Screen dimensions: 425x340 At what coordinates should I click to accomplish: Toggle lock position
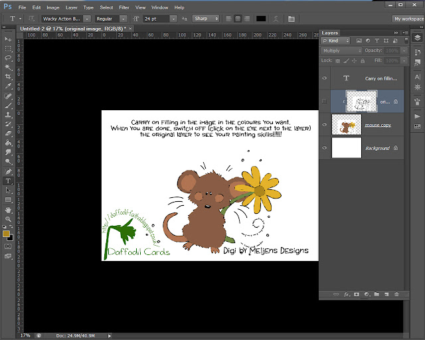click(x=354, y=60)
